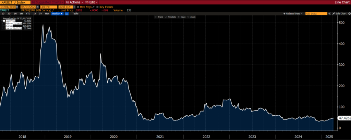
Task: Expand the Related Data dropdown
Action: [x=293, y=14]
